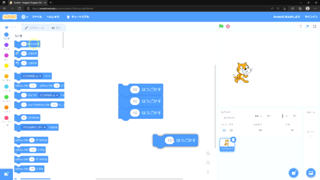Edit the おおきさ size field 100
The height and width of the screenshot is (180, 320).
pos(260,130)
